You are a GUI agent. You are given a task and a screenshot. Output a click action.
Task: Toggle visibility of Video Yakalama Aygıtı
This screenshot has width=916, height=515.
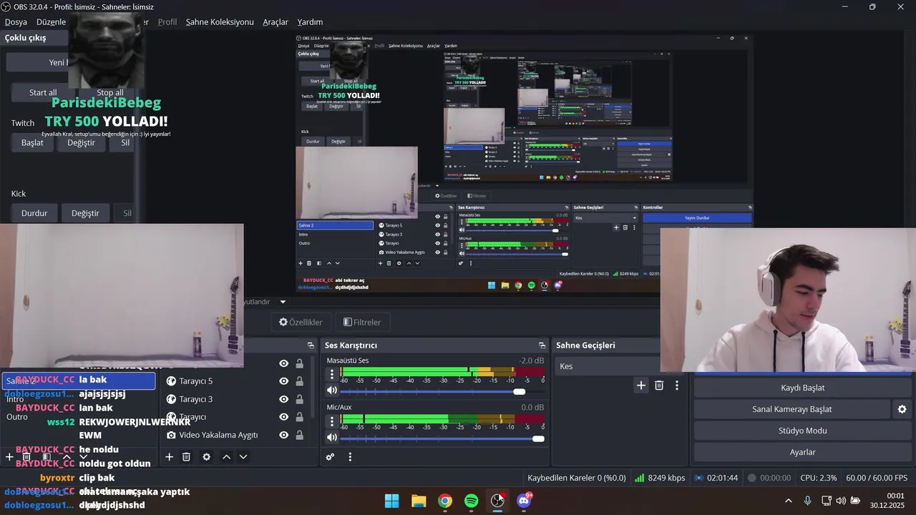[284, 435]
